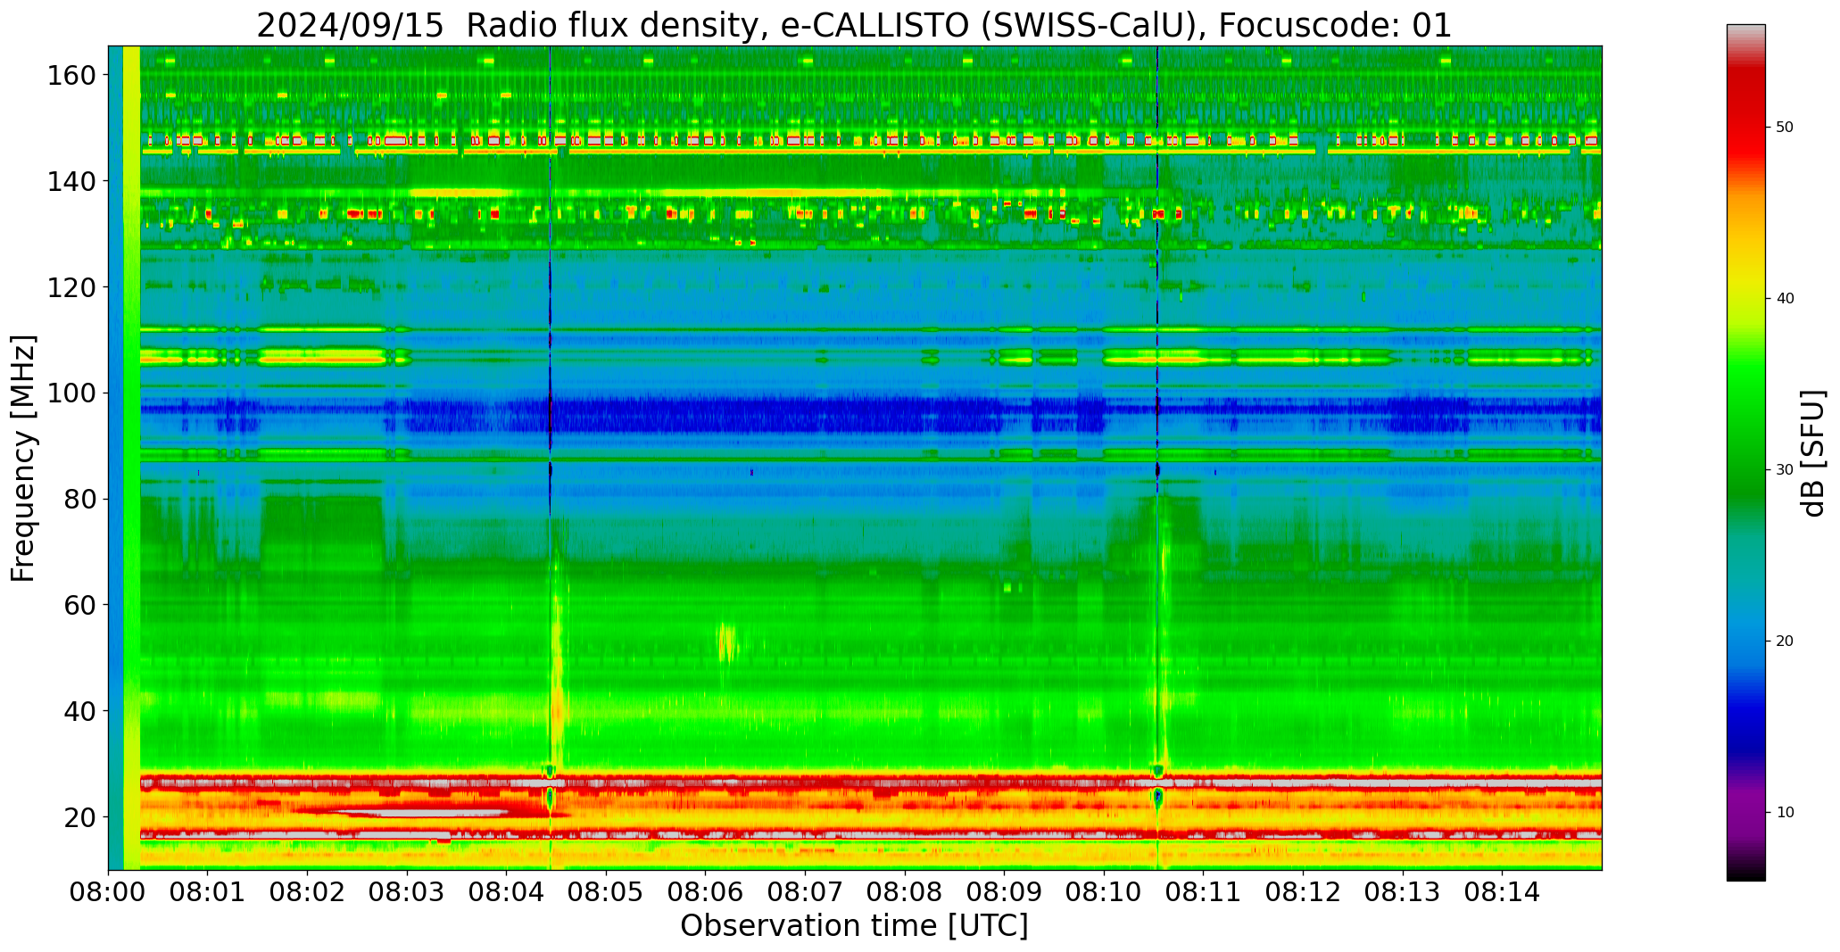The image size is (1840, 952).
Task: Click the 08:08 time tick label
Action: pyautogui.click(x=905, y=891)
